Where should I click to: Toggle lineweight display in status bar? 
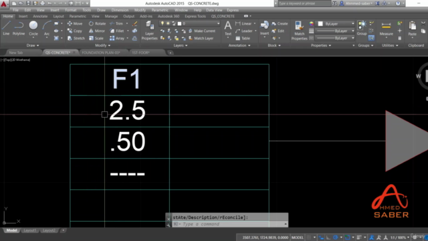359,238
